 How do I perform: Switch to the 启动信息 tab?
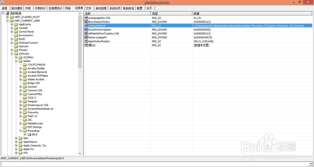101,8
